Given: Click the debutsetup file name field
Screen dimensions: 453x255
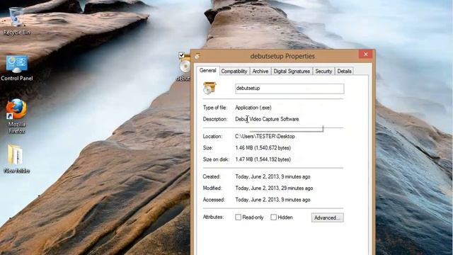Looking at the screenshot, I should click(289, 89).
